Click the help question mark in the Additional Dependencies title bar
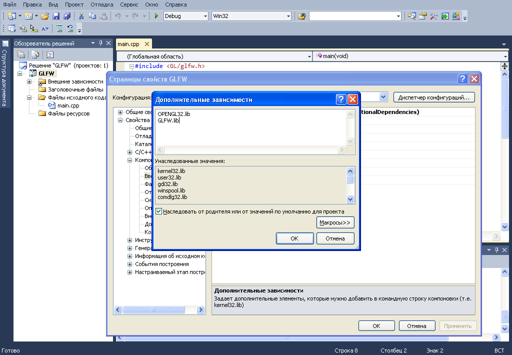The width and height of the screenshot is (512, 355). [341, 99]
